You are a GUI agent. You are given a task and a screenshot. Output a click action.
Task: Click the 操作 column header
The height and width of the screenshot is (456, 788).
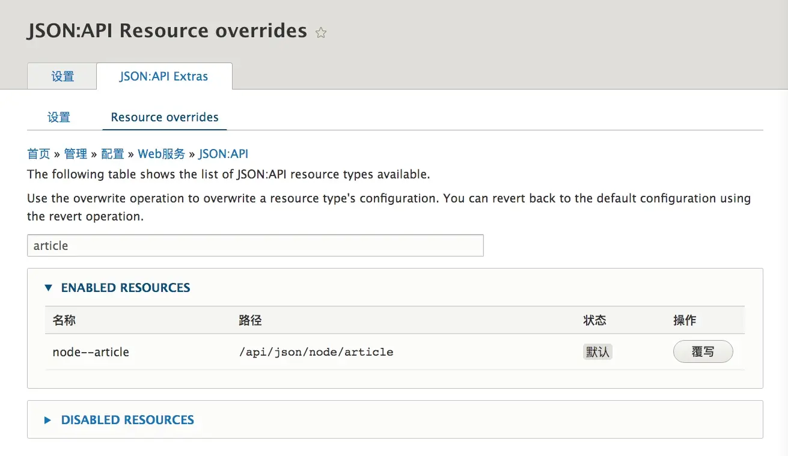[685, 320]
